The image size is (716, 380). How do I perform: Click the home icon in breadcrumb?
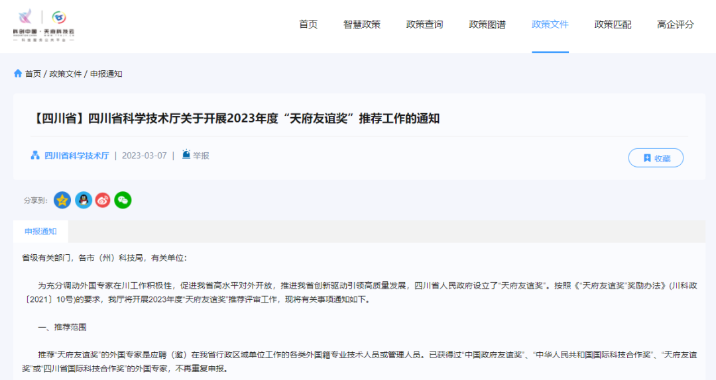coord(18,73)
